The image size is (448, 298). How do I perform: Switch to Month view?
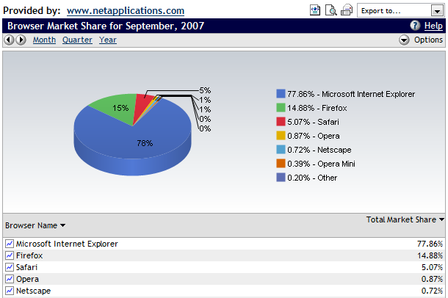[x=44, y=40]
